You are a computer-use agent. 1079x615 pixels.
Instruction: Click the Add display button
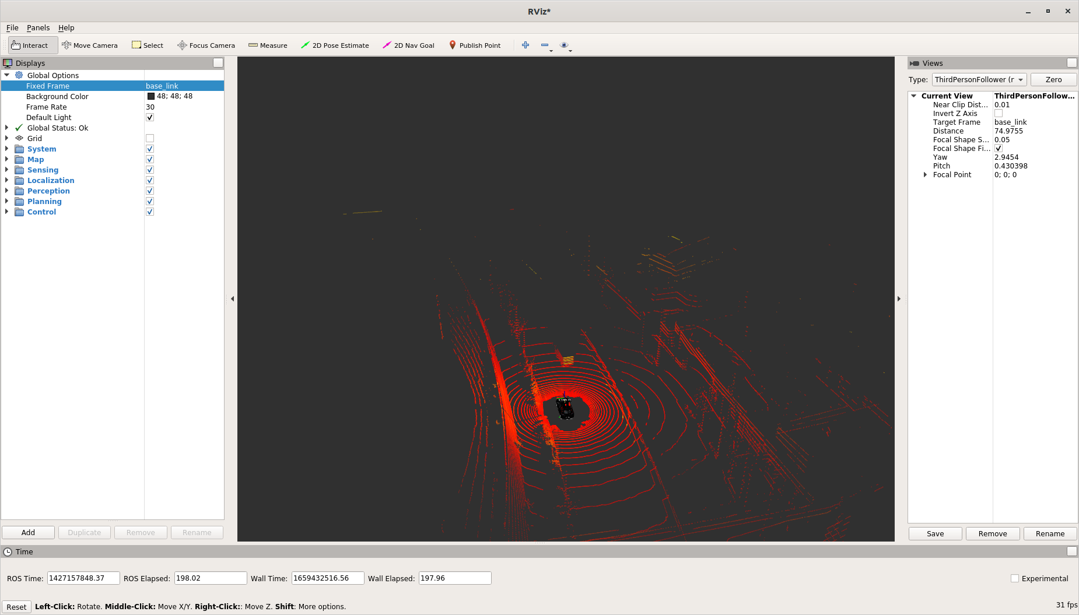(x=28, y=532)
